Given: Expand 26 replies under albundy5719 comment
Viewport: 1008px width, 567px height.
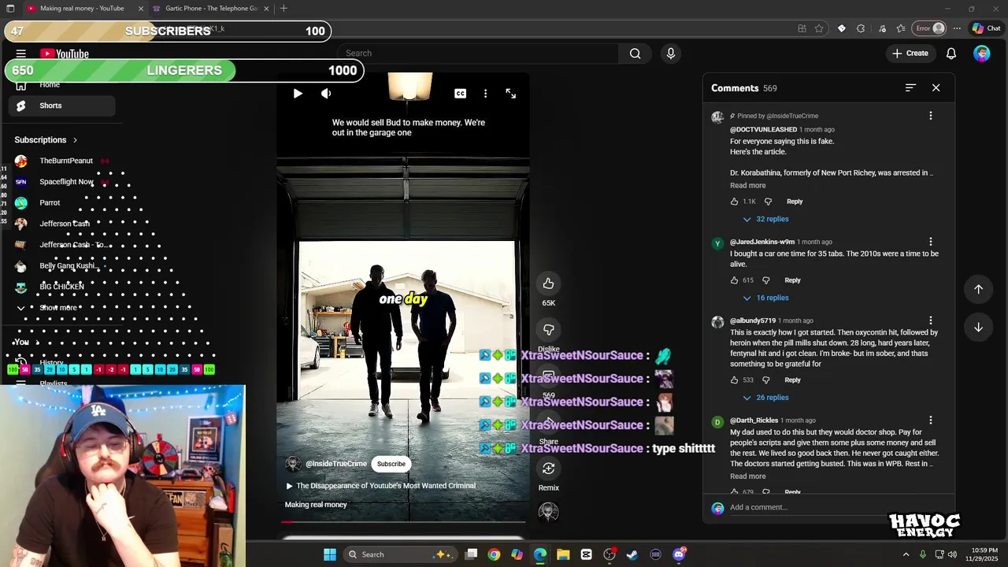Looking at the screenshot, I should point(765,398).
